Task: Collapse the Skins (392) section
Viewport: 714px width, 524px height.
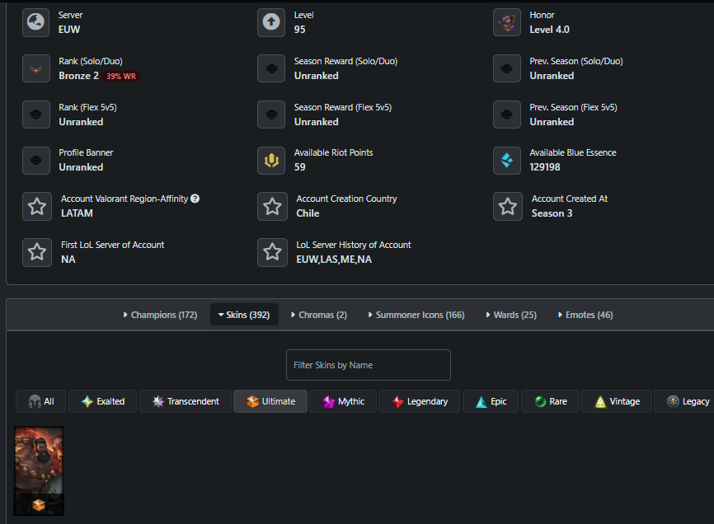Action: point(244,315)
